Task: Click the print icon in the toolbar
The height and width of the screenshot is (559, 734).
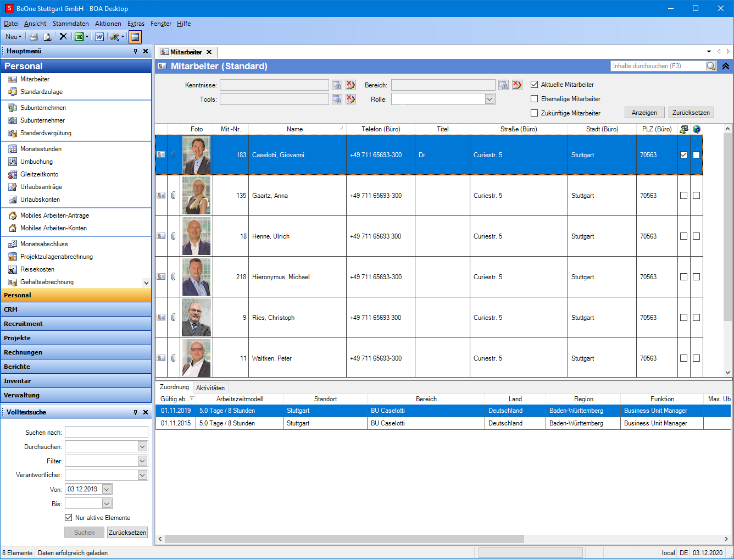Action: [x=34, y=37]
